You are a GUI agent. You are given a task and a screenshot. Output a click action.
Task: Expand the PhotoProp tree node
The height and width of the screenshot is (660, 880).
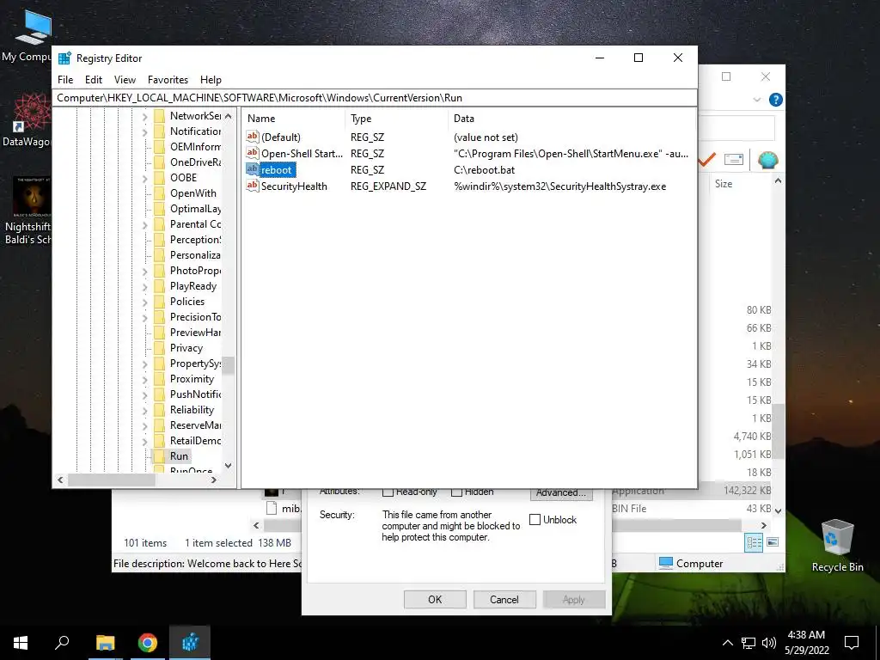click(x=144, y=272)
